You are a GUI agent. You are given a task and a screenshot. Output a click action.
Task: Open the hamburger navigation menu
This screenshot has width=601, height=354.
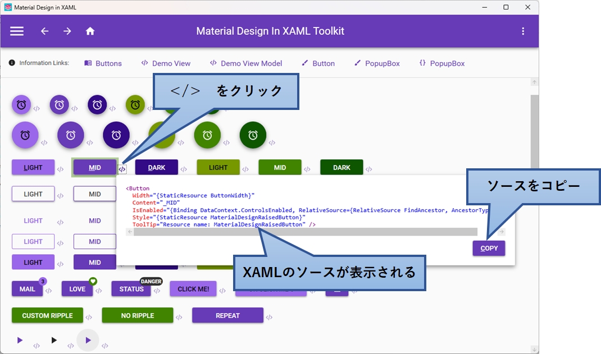[x=16, y=31]
